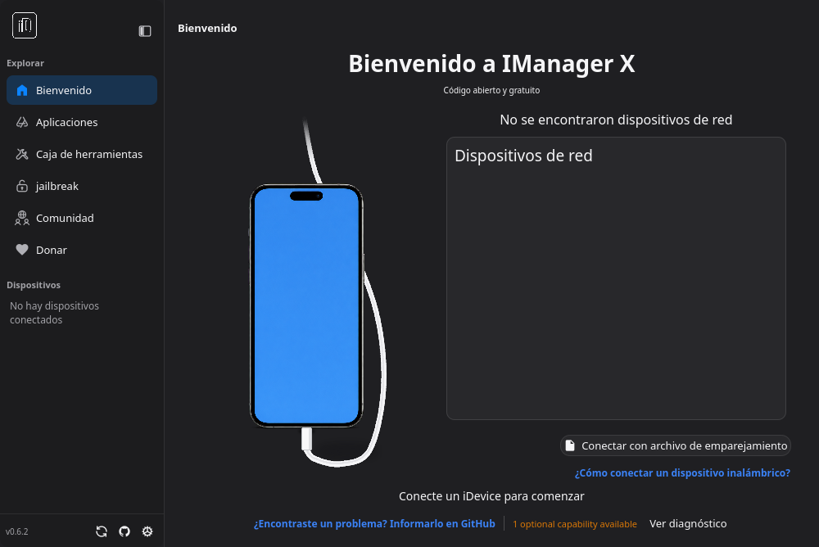Click the Explorar section header
Viewport: 819px width, 547px height.
tap(25, 63)
